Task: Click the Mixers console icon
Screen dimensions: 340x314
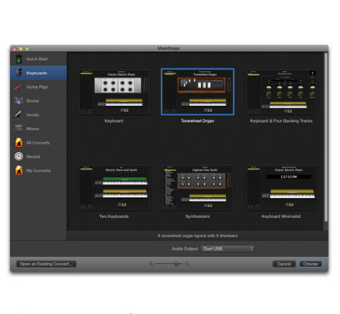Action: pos(18,129)
